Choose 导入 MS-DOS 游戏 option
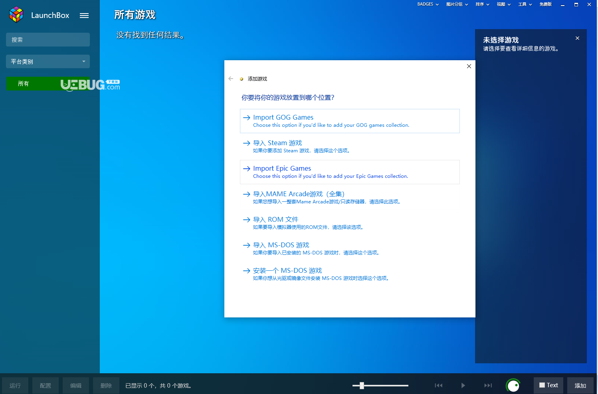The width and height of the screenshot is (598, 394). pos(350,248)
